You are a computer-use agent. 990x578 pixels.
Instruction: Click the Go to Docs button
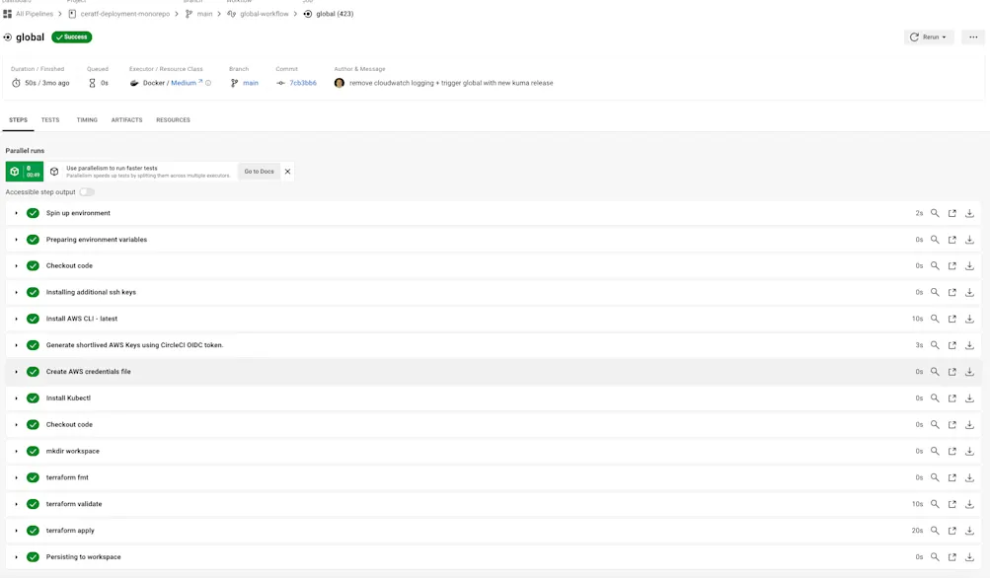(x=258, y=171)
